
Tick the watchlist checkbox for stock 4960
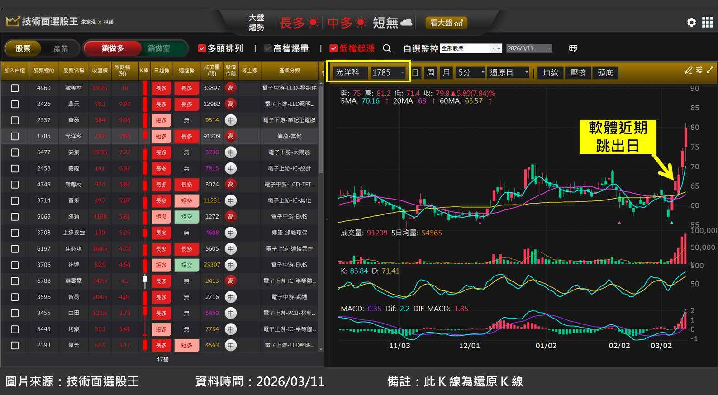pos(15,88)
